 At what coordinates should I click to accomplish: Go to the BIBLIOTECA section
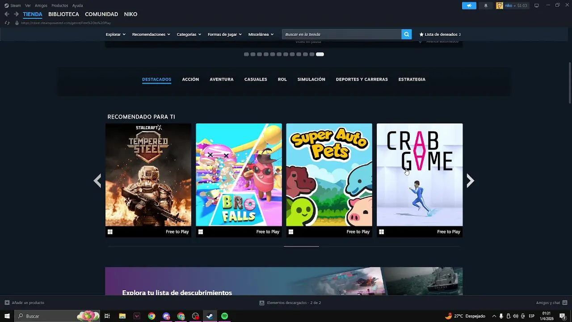(63, 14)
